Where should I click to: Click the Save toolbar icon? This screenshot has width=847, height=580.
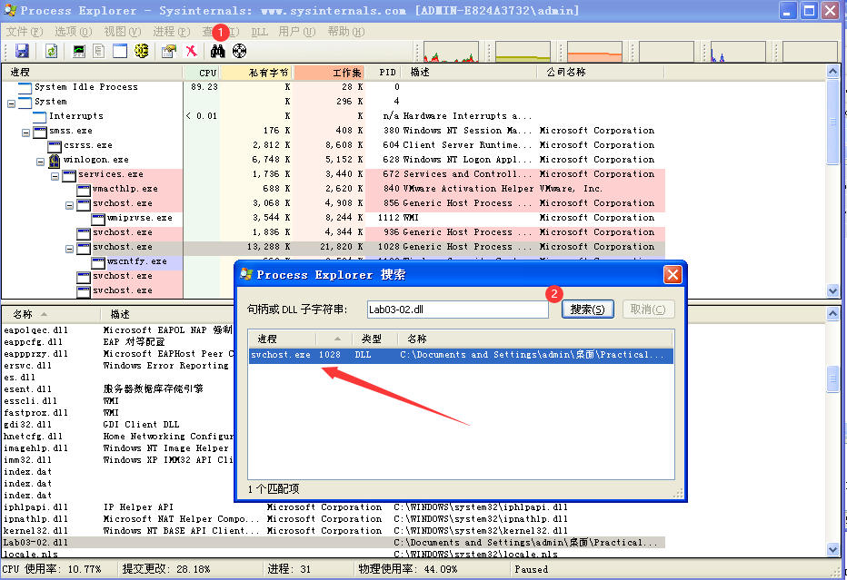coord(22,51)
